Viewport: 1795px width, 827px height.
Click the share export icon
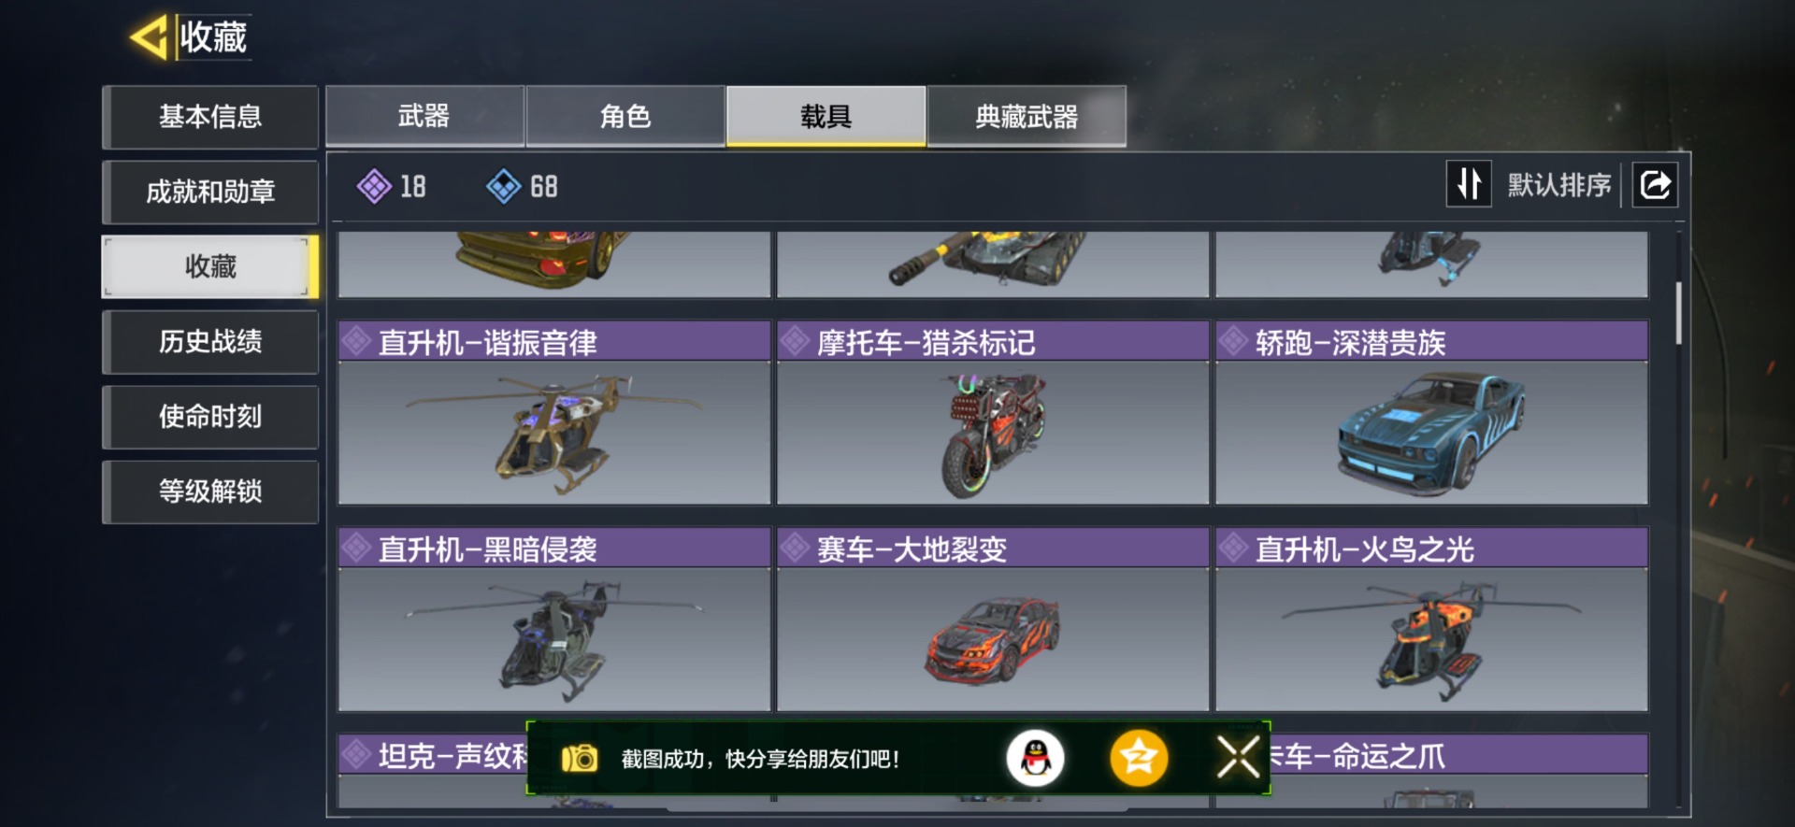click(1655, 184)
